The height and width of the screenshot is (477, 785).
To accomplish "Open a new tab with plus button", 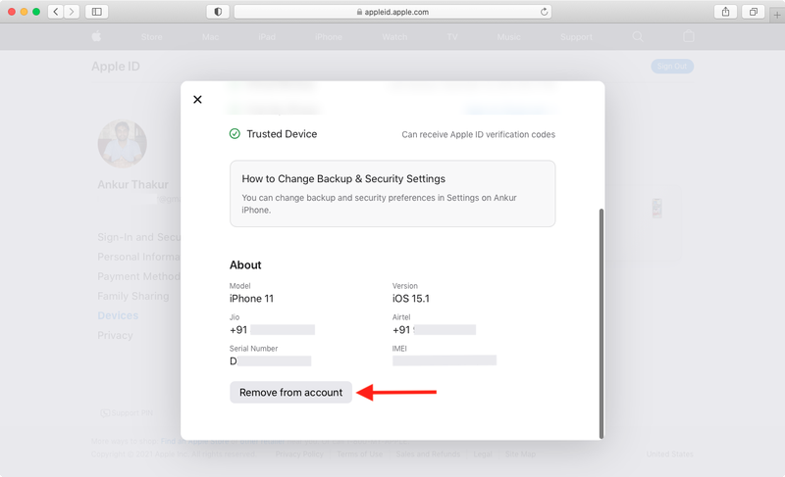I will tap(777, 15).
